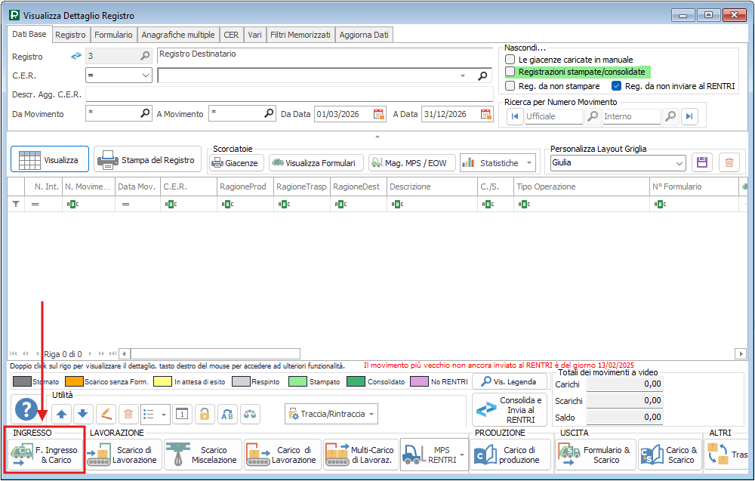The width and height of the screenshot is (755, 481).
Task: Click the balance scale icon in Utilità
Action: (249, 413)
